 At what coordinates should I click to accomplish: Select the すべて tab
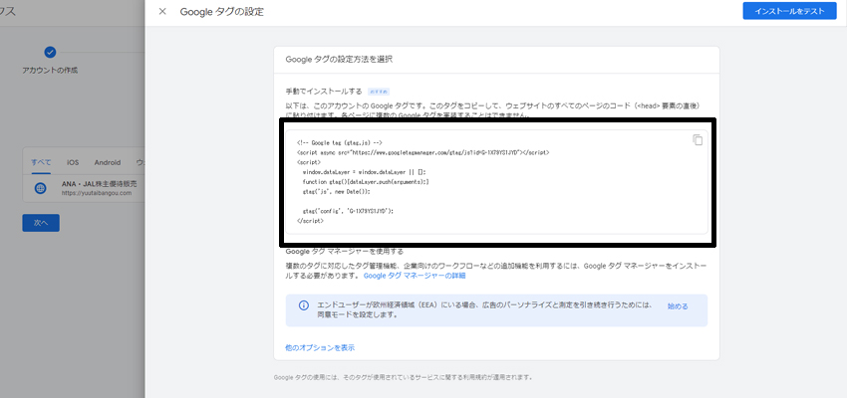[x=41, y=162]
